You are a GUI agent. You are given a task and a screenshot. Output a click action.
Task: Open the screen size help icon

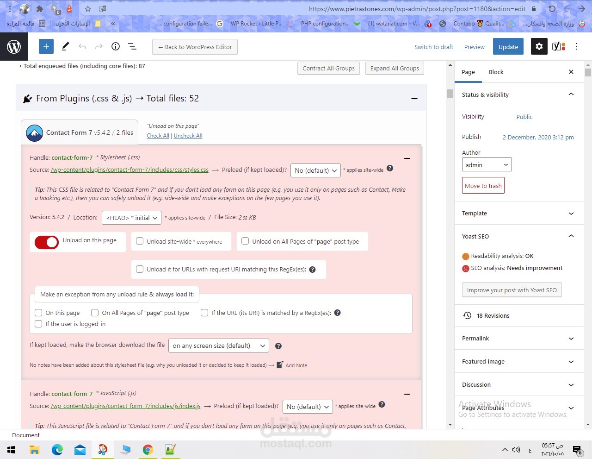pyautogui.click(x=278, y=346)
